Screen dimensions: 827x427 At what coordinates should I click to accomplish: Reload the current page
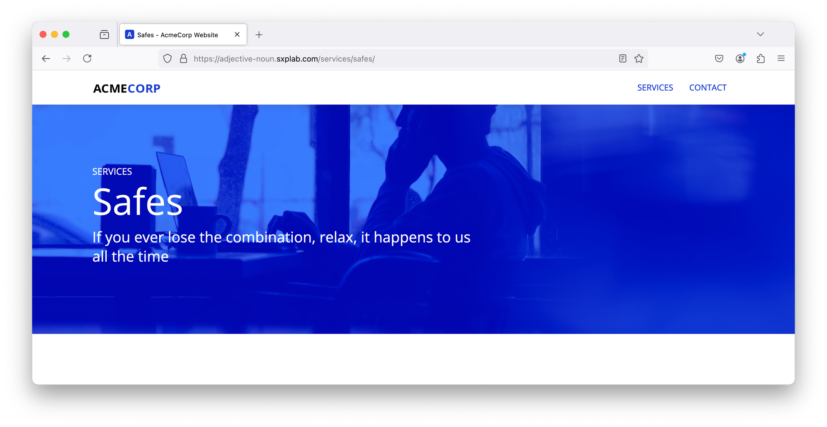[x=87, y=59]
